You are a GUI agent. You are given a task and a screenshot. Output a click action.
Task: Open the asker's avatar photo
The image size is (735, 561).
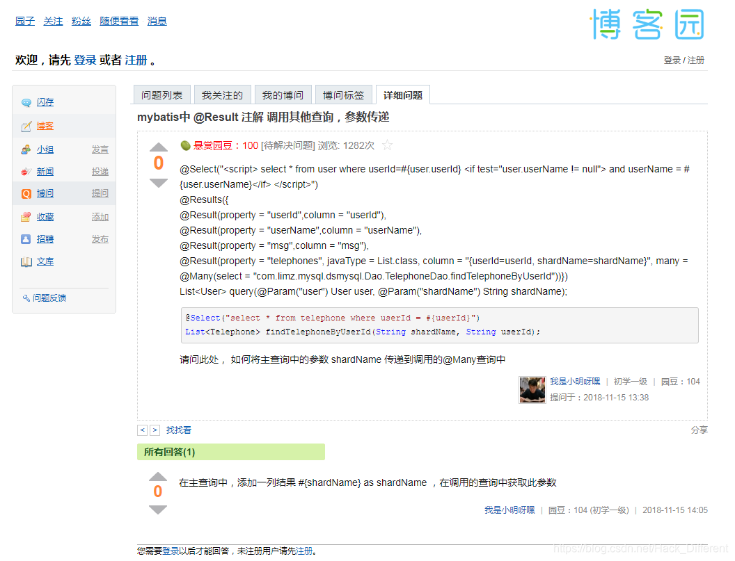[532, 389]
